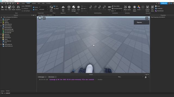Open the chat icon in viewport
The height and width of the screenshot is (97, 174).
click(44, 18)
